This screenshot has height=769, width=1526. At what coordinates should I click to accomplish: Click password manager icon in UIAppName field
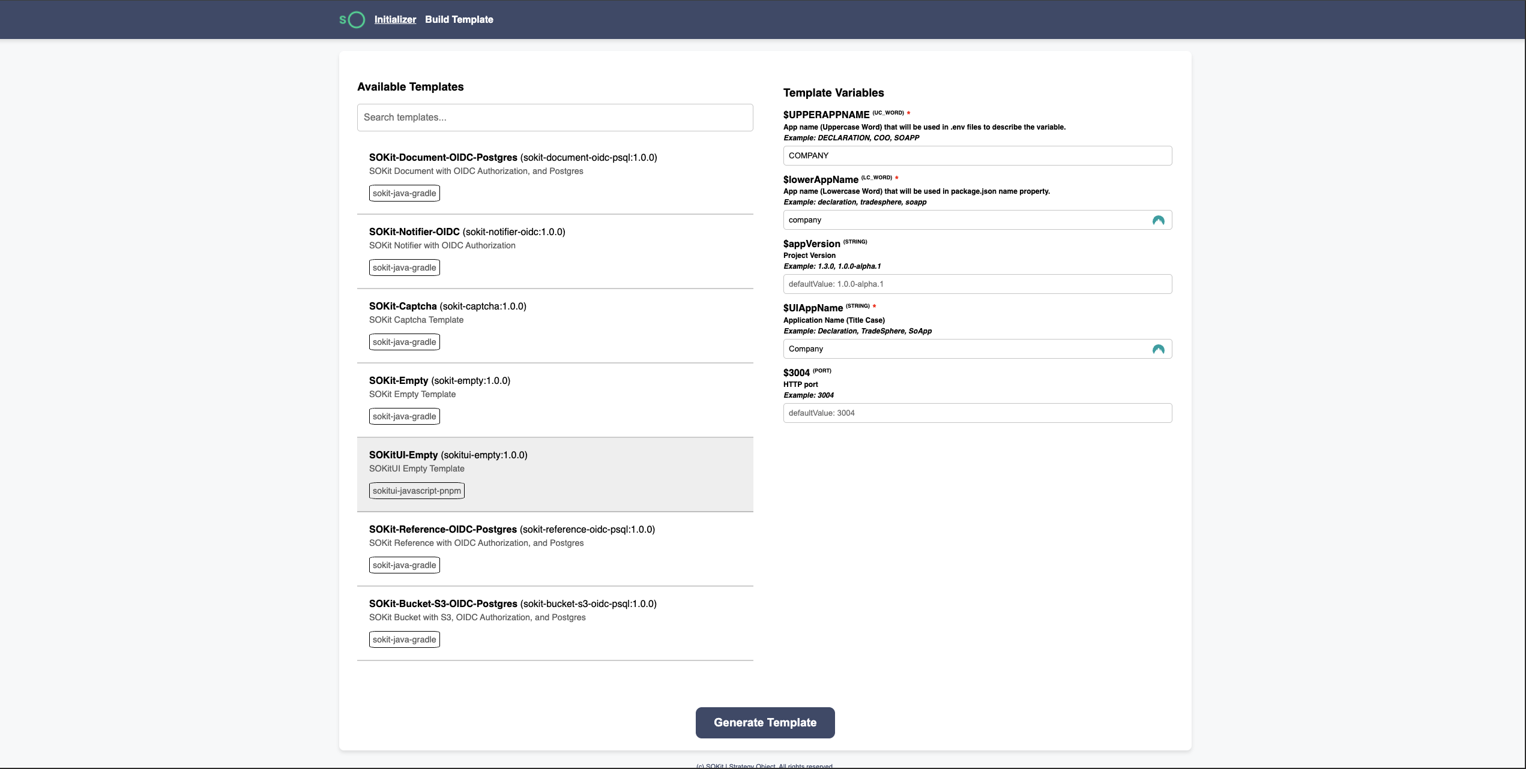tap(1158, 349)
